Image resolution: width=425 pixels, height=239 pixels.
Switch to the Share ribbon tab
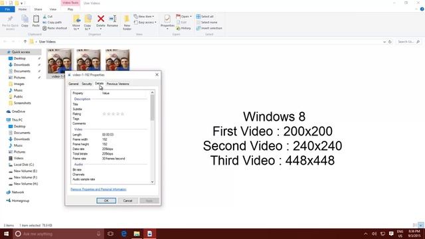pyautogui.click(x=38, y=9)
